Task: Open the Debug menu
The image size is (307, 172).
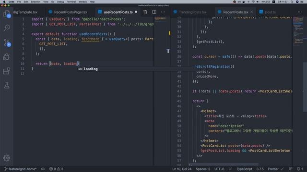Action: (x=60, y=2)
